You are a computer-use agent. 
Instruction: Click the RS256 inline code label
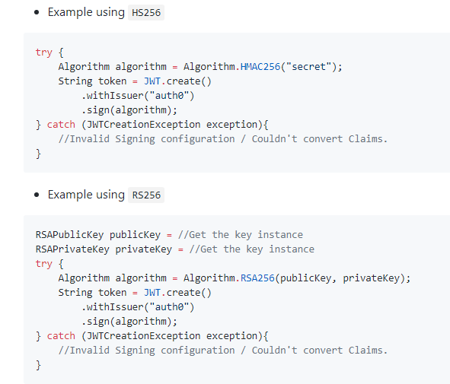[146, 195]
